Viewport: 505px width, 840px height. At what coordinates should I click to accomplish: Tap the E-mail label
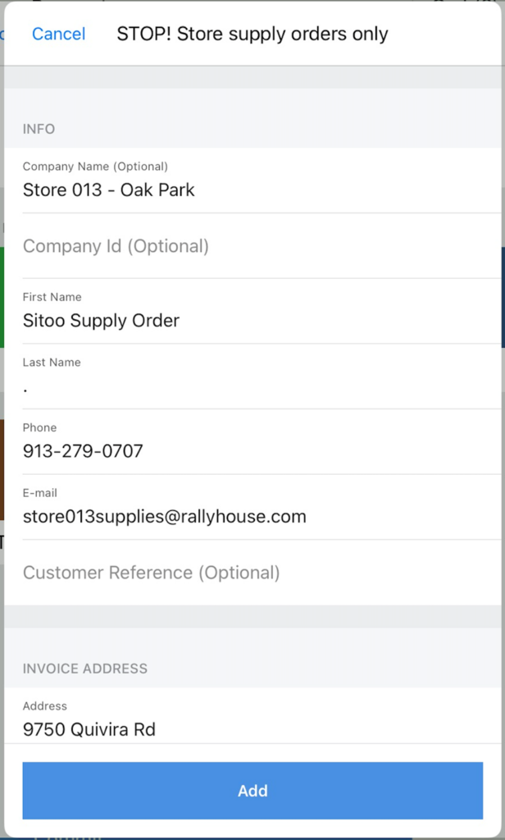coord(39,493)
